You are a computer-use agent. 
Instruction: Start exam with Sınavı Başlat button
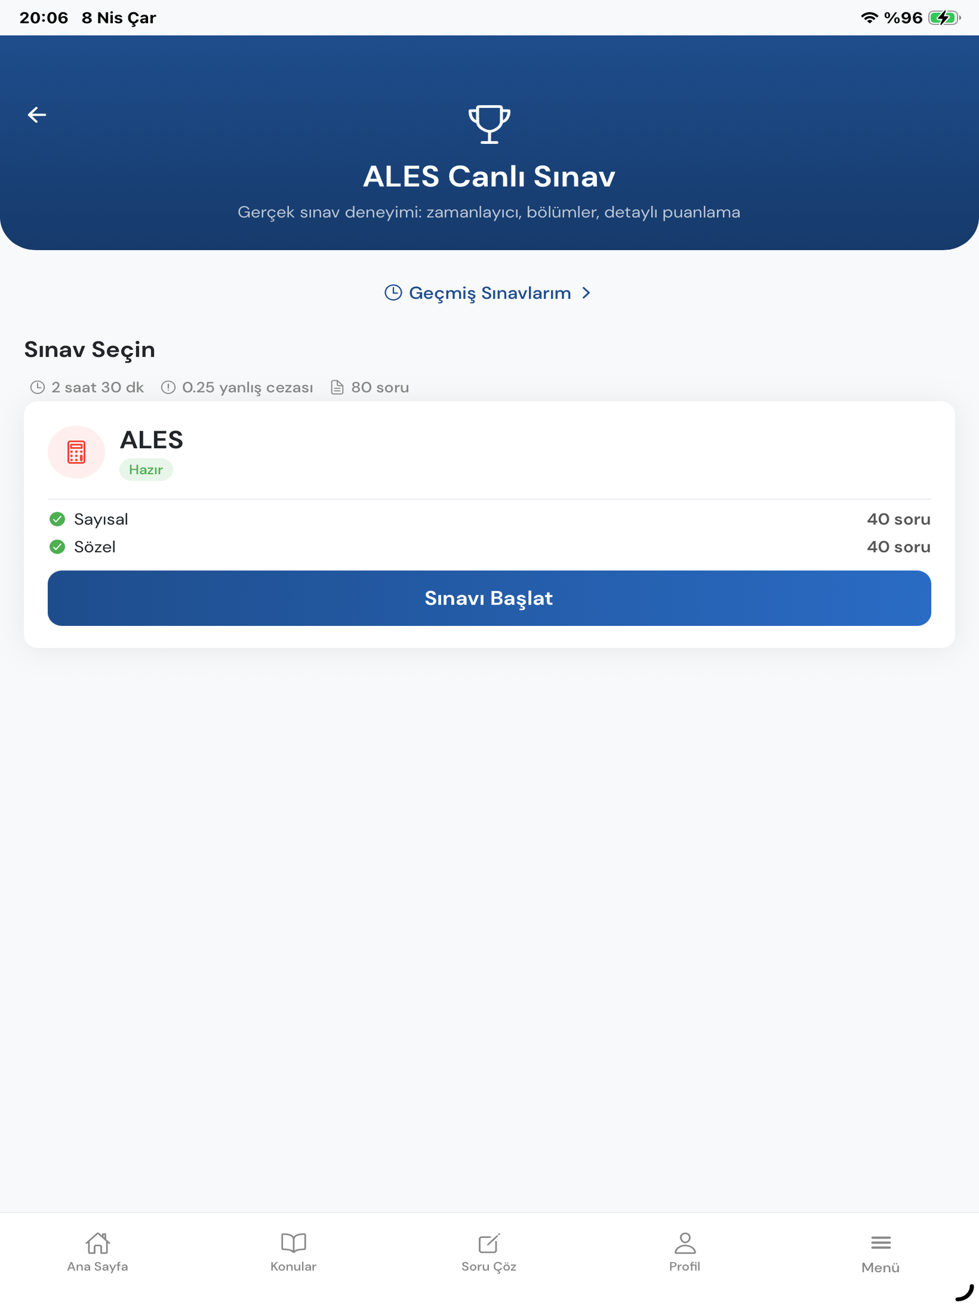(x=489, y=598)
